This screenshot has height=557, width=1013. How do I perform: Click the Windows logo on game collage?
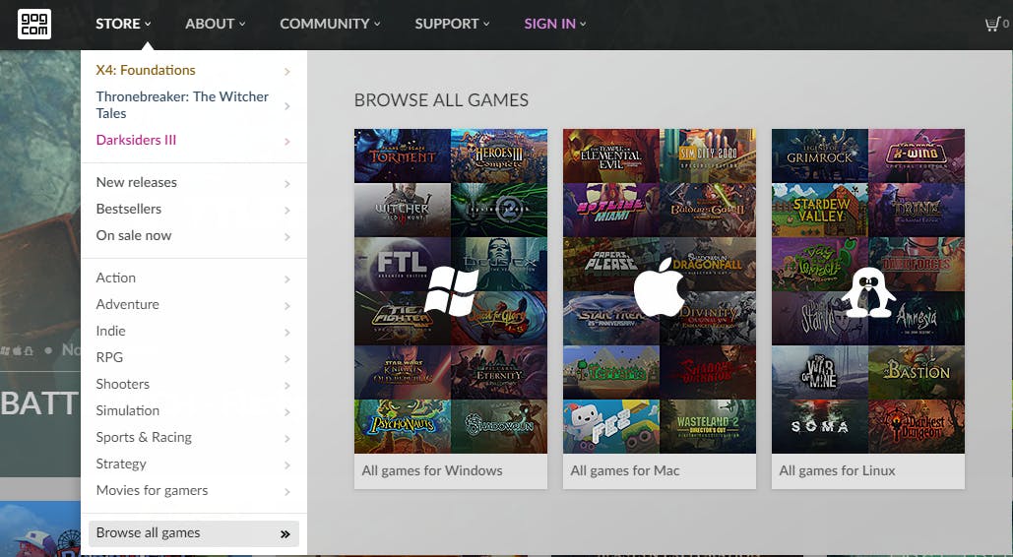452,291
